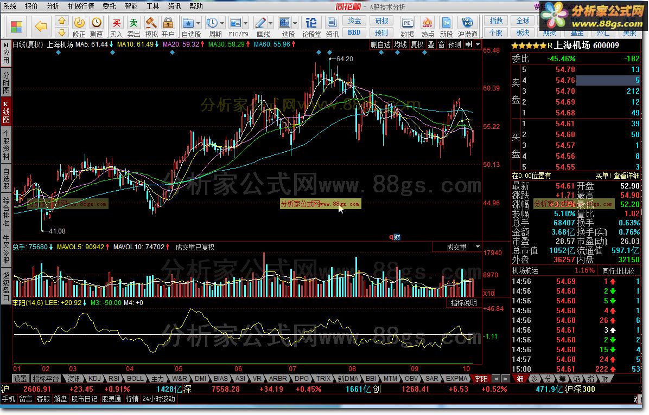Open the 论股堂 forum icon
The image size is (649, 415).
(x=311, y=23)
